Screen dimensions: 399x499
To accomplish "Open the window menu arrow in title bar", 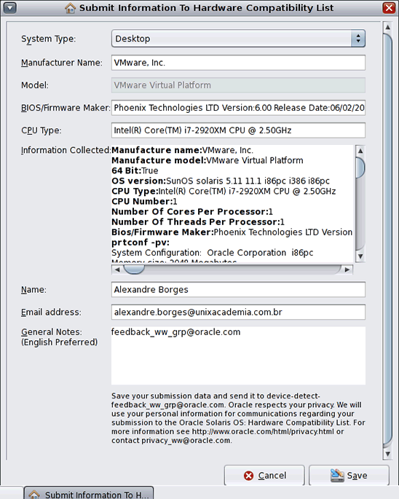I will point(10,7).
